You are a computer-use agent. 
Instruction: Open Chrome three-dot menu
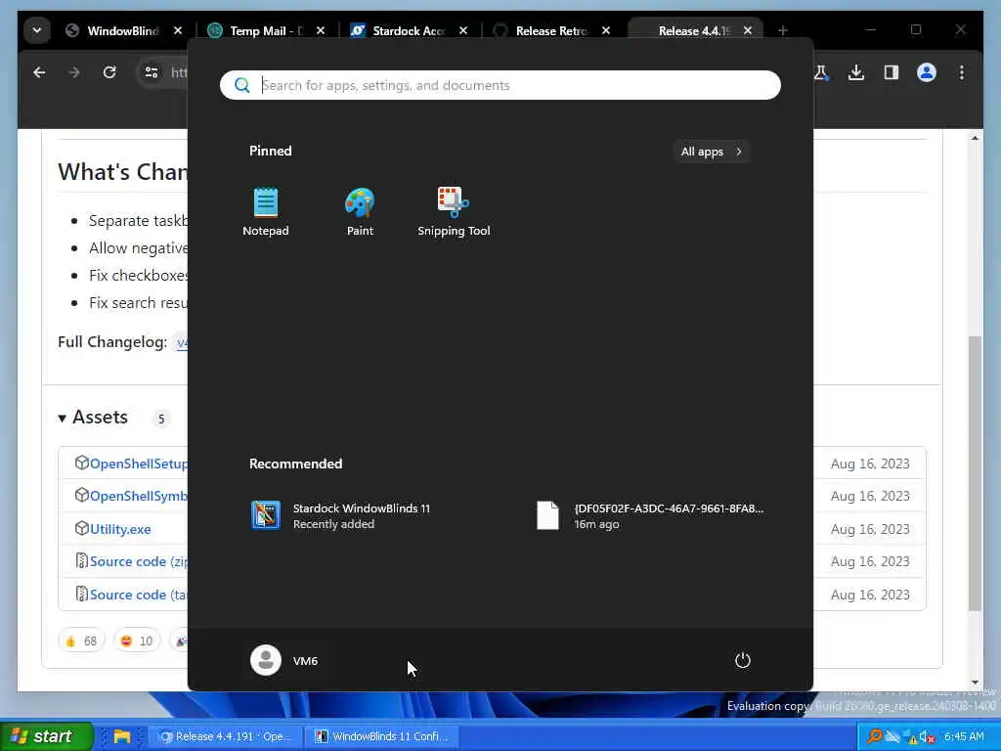click(962, 72)
